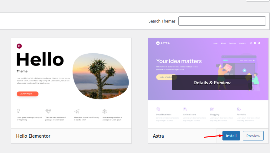Click the Astra logo in theme screenshot
This screenshot has height=153, width=270.
pos(163,43)
